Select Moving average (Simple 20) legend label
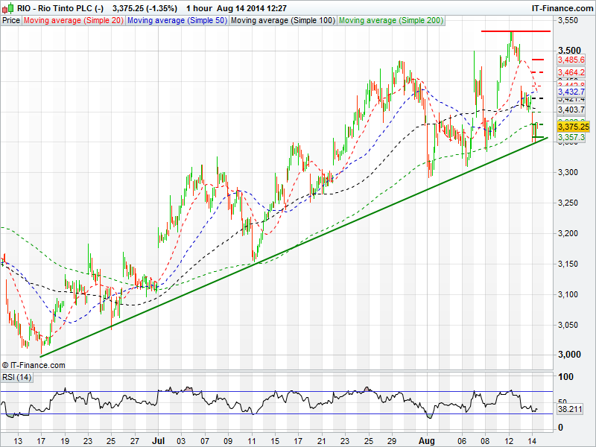Screen dimensions: 596x447 coord(74,21)
